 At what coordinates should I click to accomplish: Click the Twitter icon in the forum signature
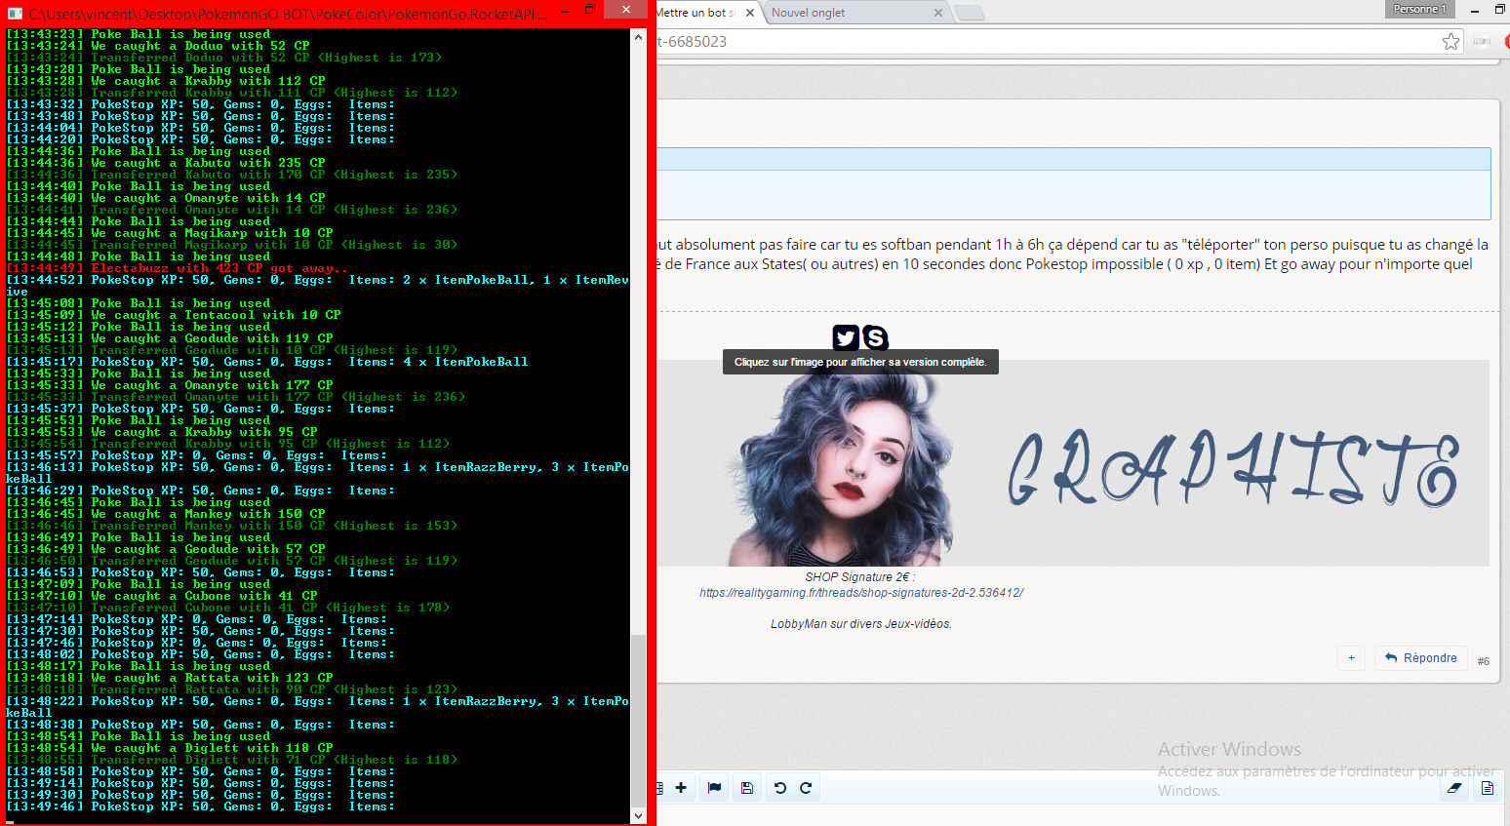846,337
